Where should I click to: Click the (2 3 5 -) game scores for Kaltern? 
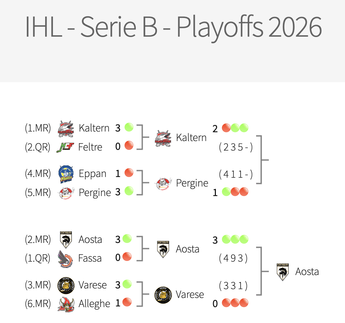(x=236, y=147)
